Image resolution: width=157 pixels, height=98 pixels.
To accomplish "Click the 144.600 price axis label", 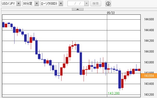I will click(x=149, y=19).
